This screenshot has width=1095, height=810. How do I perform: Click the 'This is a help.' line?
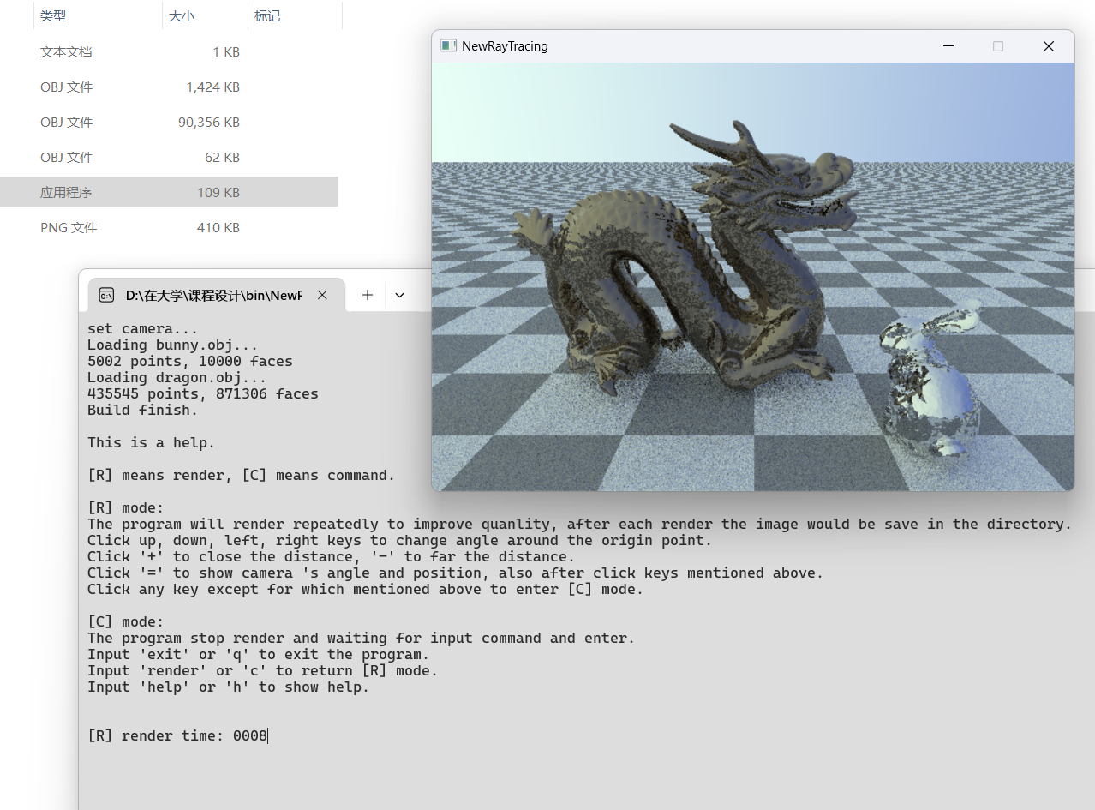[x=152, y=442]
